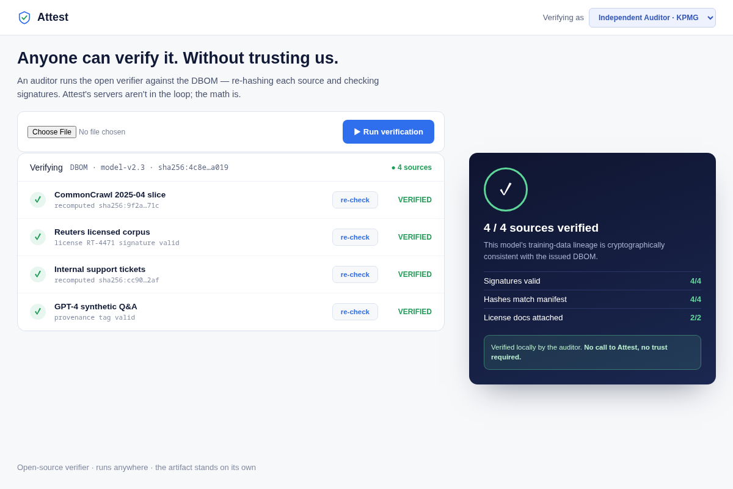Screen dimensions: 733x489
Task: Click the 'Verified locally by the auditor' notice
Action: (593, 352)
